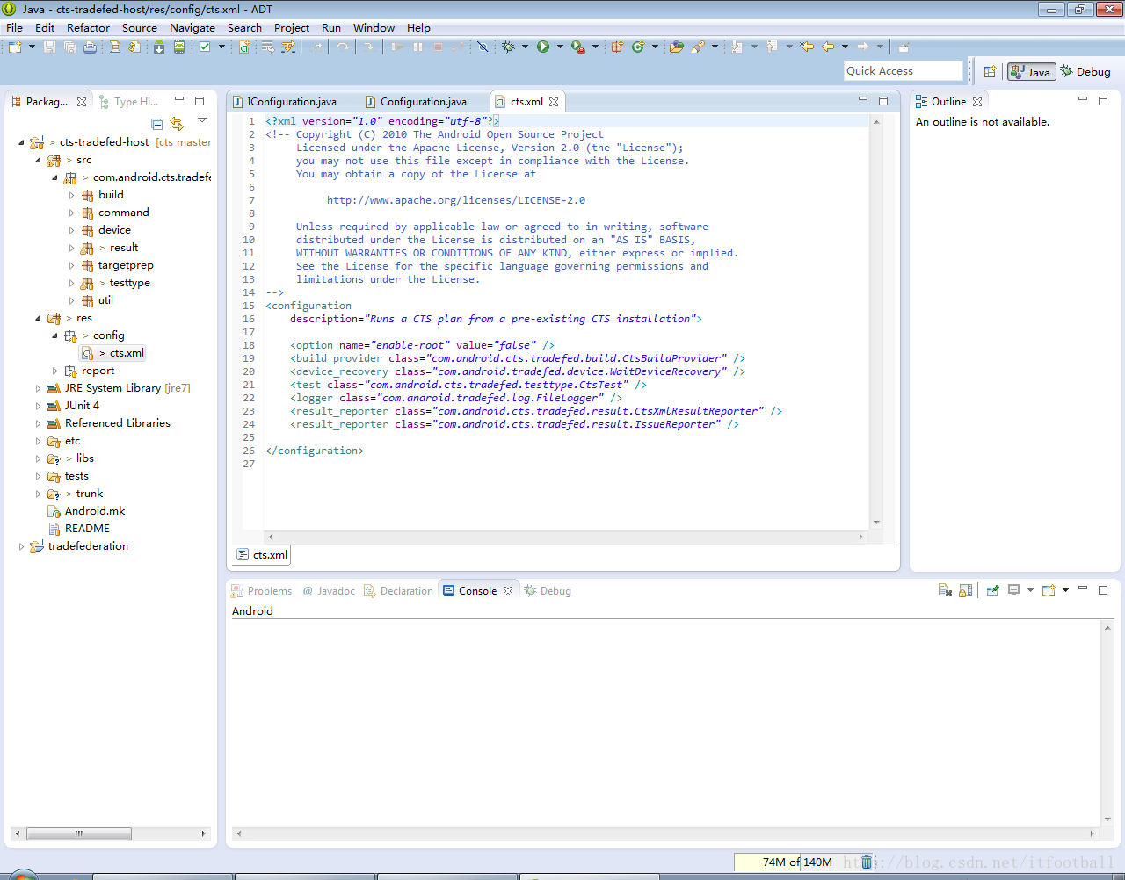Run garbage collector via trash icon
Viewport: 1125px width, 880px height.
point(867,862)
